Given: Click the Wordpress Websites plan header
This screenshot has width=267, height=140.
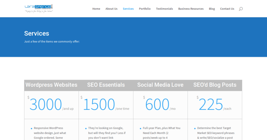Looking at the screenshot, I should tap(51, 85).
